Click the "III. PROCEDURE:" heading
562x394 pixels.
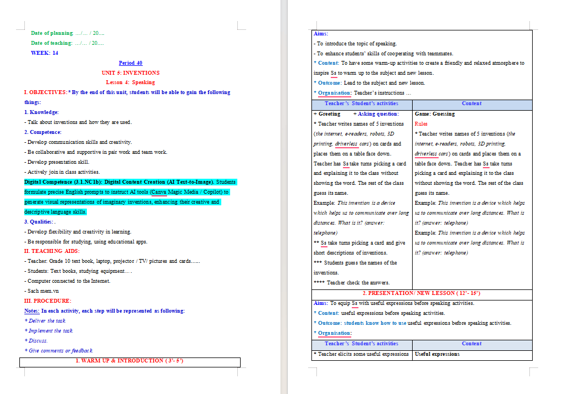click(48, 301)
